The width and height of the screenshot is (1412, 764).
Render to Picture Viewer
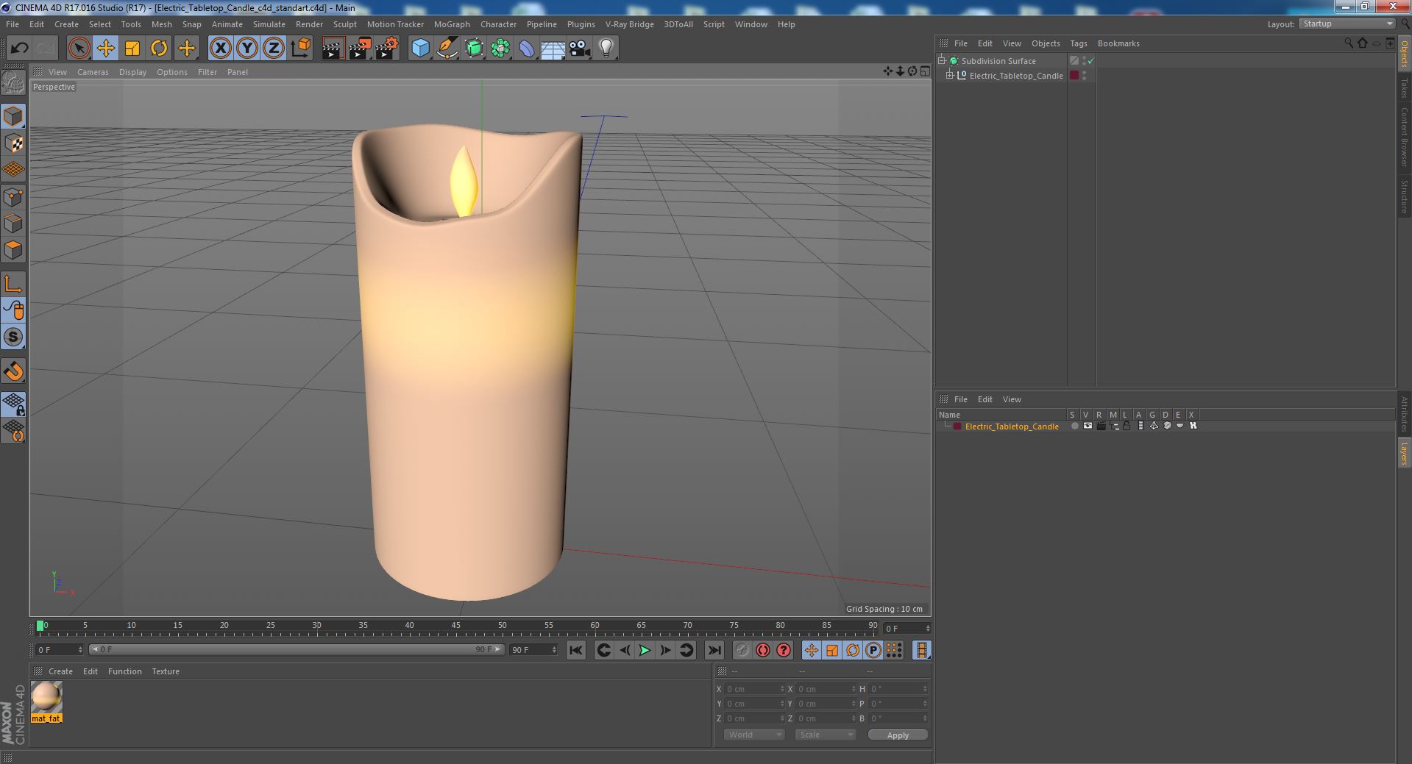click(360, 49)
